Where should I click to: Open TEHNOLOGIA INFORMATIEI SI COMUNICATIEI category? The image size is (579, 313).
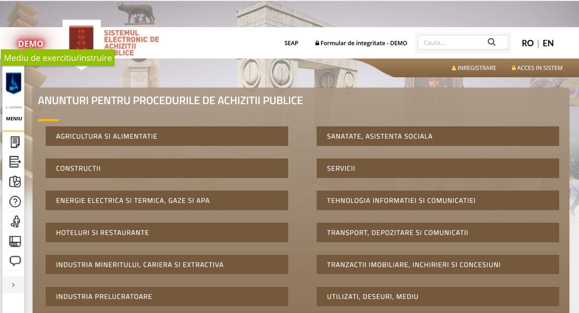[x=437, y=200]
